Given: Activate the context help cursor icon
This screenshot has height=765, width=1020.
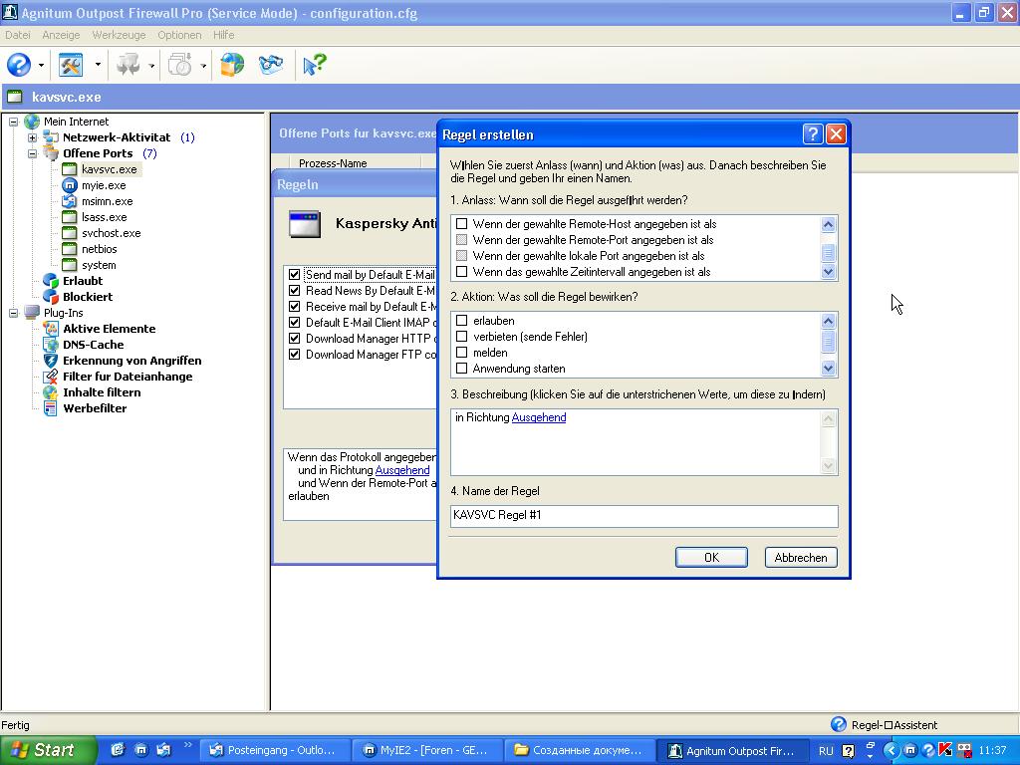Looking at the screenshot, I should pos(315,65).
